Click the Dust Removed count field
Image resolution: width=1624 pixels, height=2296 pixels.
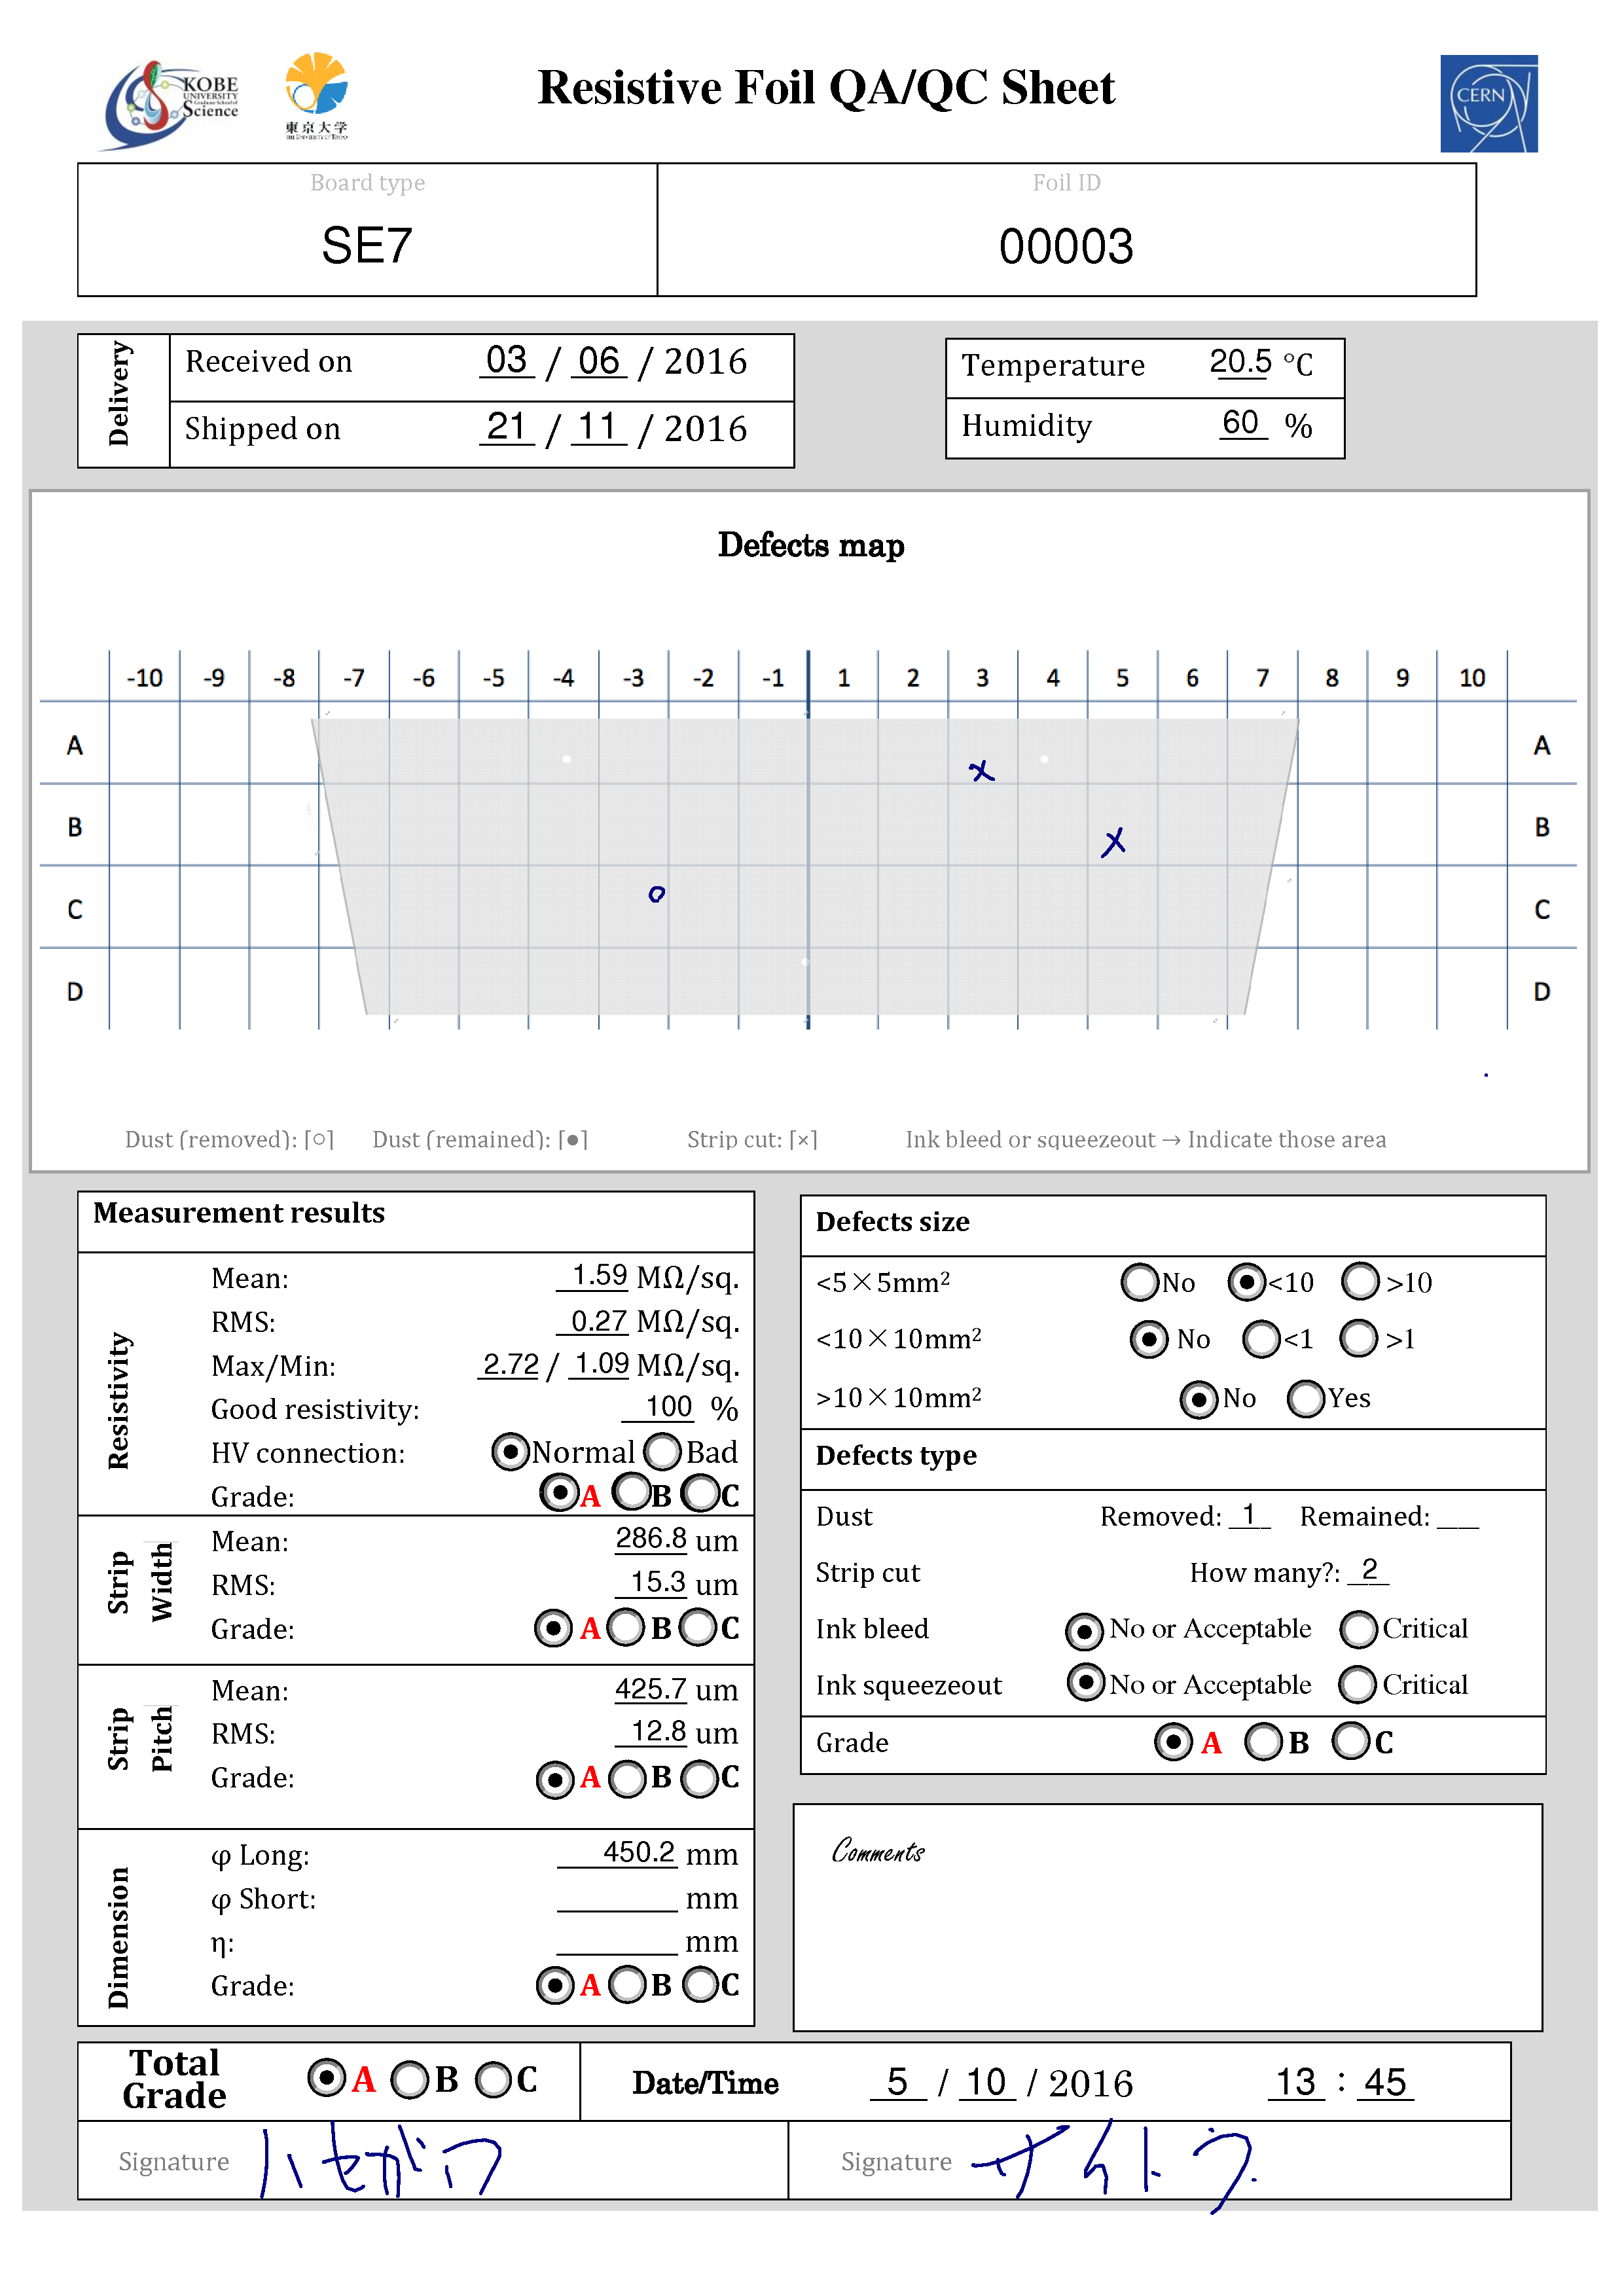coord(1250,1516)
